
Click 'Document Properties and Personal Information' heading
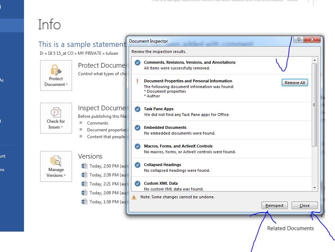188,81
